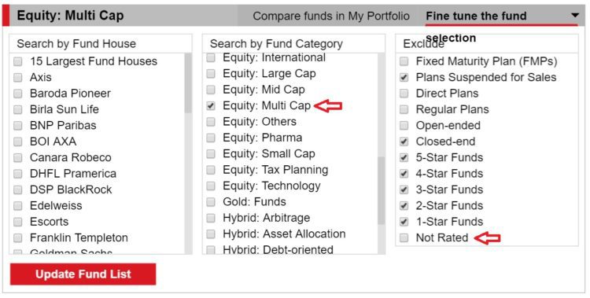
Task: Check Equity: Large Cap category
Action: pos(211,74)
